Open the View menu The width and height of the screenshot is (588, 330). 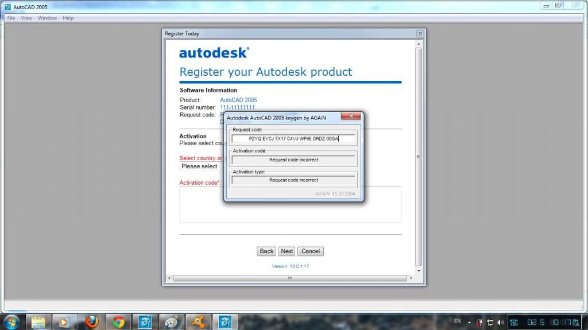pos(26,18)
